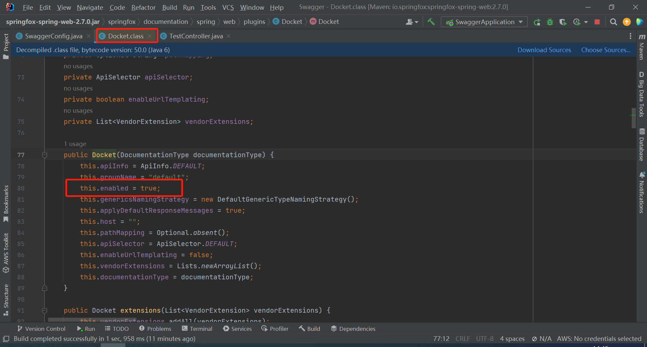Open the VCS menu
The width and height of the screenshot is (647, 347).
coord(228,7)
